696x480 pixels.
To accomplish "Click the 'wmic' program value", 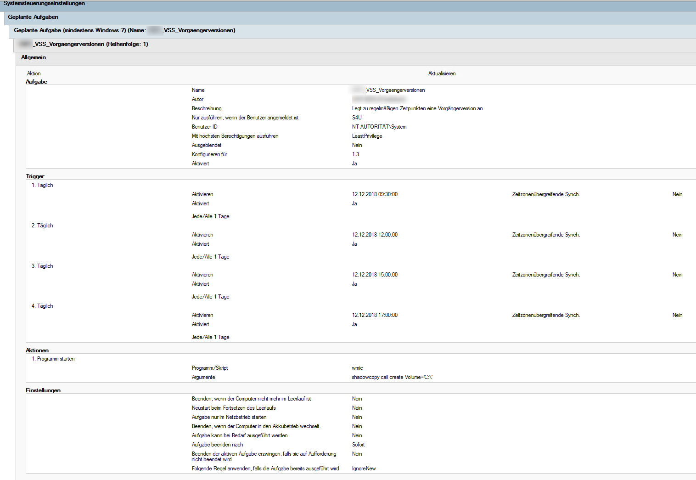I will click(x=357, y=368).
